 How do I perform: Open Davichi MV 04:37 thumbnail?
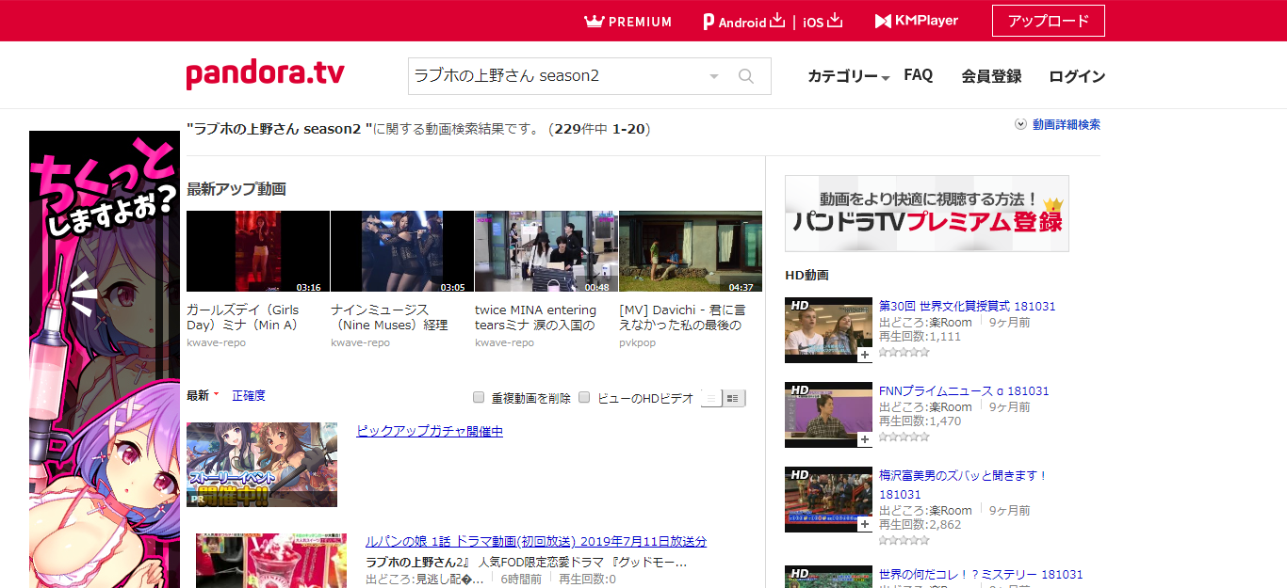(691, 251)
